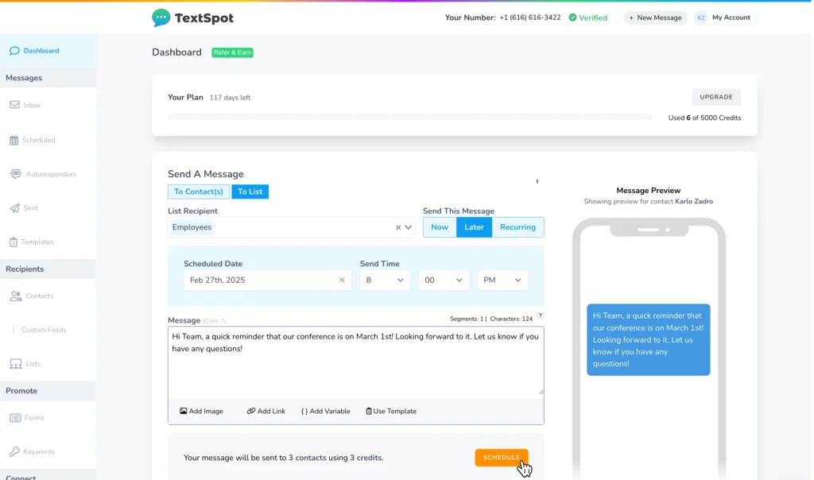
Task: Click the Sent paper plane icon
Action: (x=14, y=208)
